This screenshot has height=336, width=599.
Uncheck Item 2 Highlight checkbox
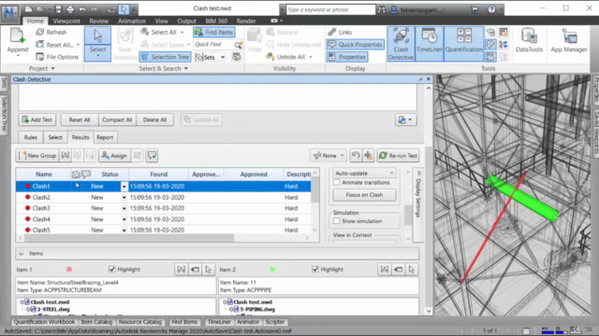point(315,270)
